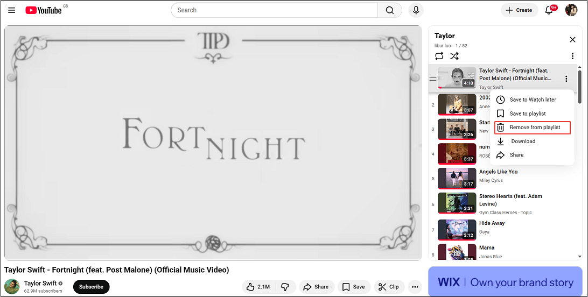Choose Share from context menu
The height and width of the screenshot is (297, 588).
pyautogui.click(x=532, y=154)
